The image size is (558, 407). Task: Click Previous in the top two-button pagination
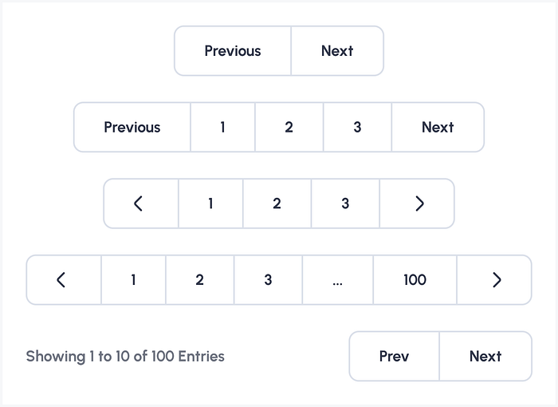[233, 51]
